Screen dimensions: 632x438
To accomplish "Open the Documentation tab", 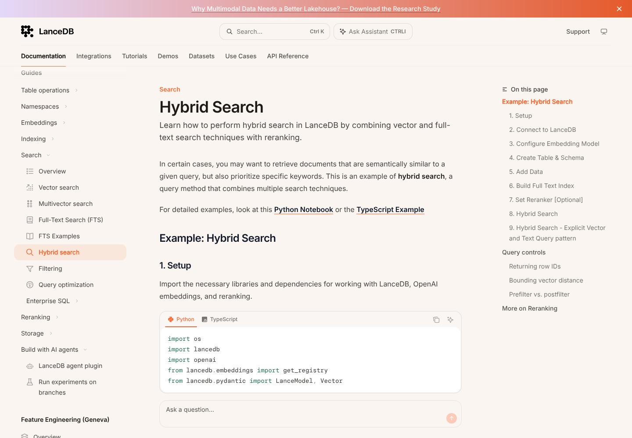I will 43,56.
